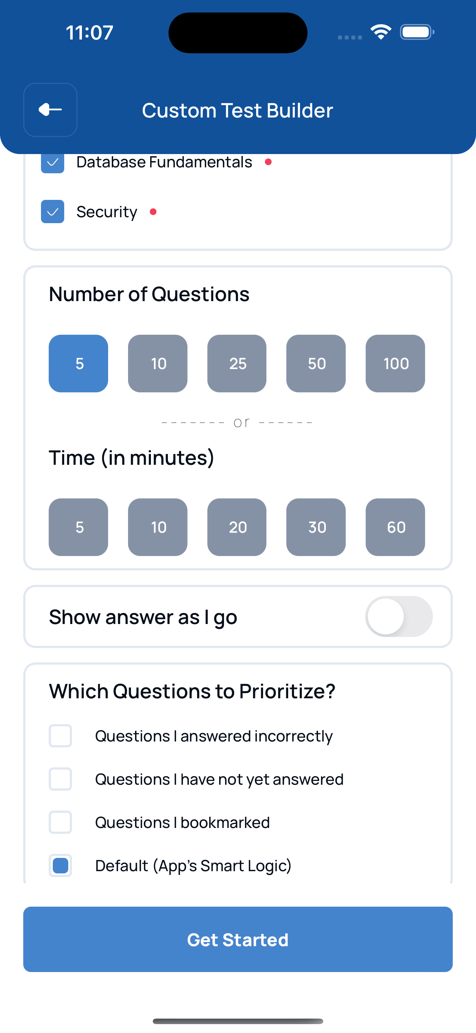Tap the back arrow button
Viewport: 476px width, 1033px height.
pyautogui.click(x=50, y=109)
